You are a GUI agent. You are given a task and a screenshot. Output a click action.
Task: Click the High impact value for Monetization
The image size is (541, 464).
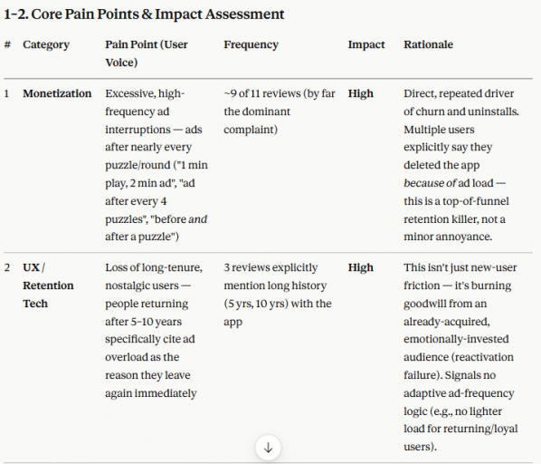(x=361, y=93)
